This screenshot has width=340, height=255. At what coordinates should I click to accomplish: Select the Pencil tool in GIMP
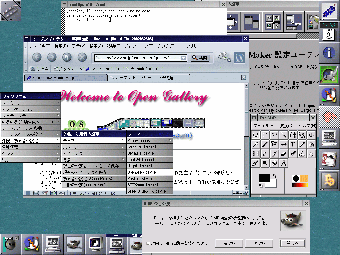click(x=265, y=154)
